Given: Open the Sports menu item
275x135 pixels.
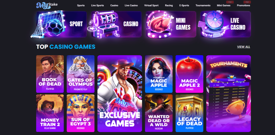Looking at the screenshot, I should pyautogui.click(x=81, y=5).
